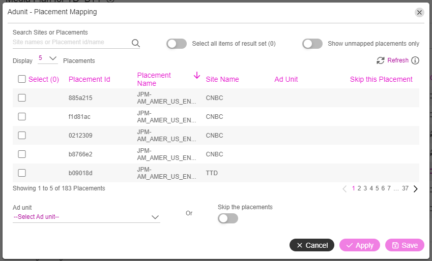This screenshot has height=261, width=432.
Task: Click the search magnifier icon
Action: pyautogui.click(x=135, y=43)
